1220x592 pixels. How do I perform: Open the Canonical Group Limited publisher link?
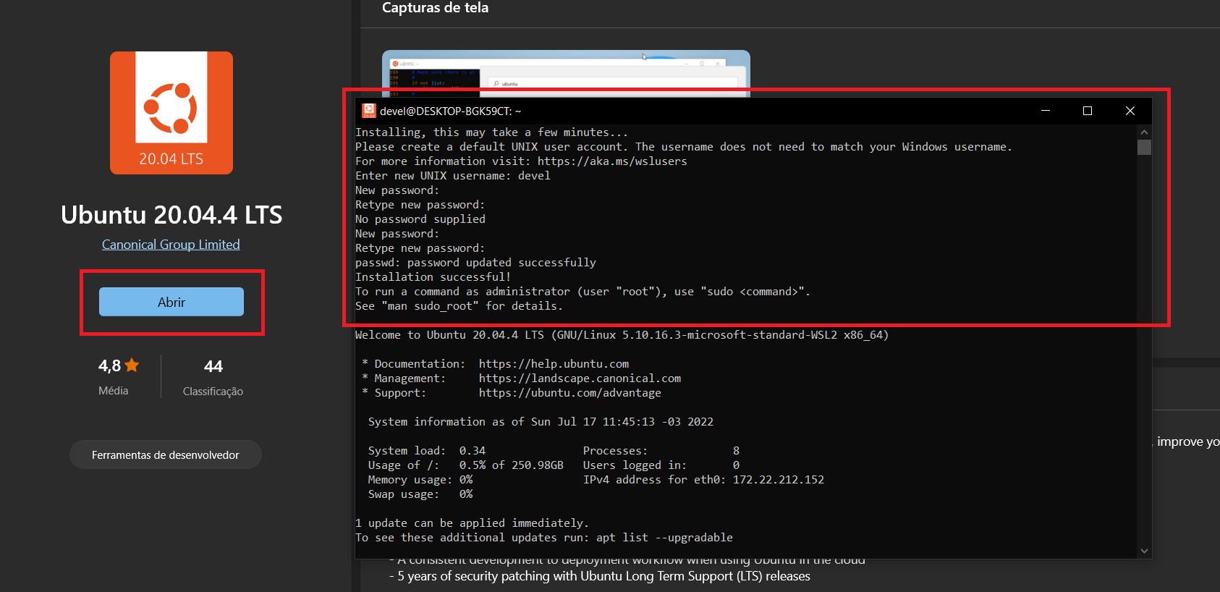click(171, 245)
